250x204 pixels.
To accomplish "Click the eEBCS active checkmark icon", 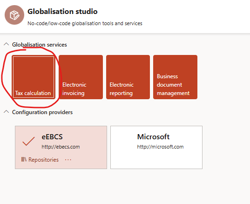I will pyautogui.click(x=28, y=141).
